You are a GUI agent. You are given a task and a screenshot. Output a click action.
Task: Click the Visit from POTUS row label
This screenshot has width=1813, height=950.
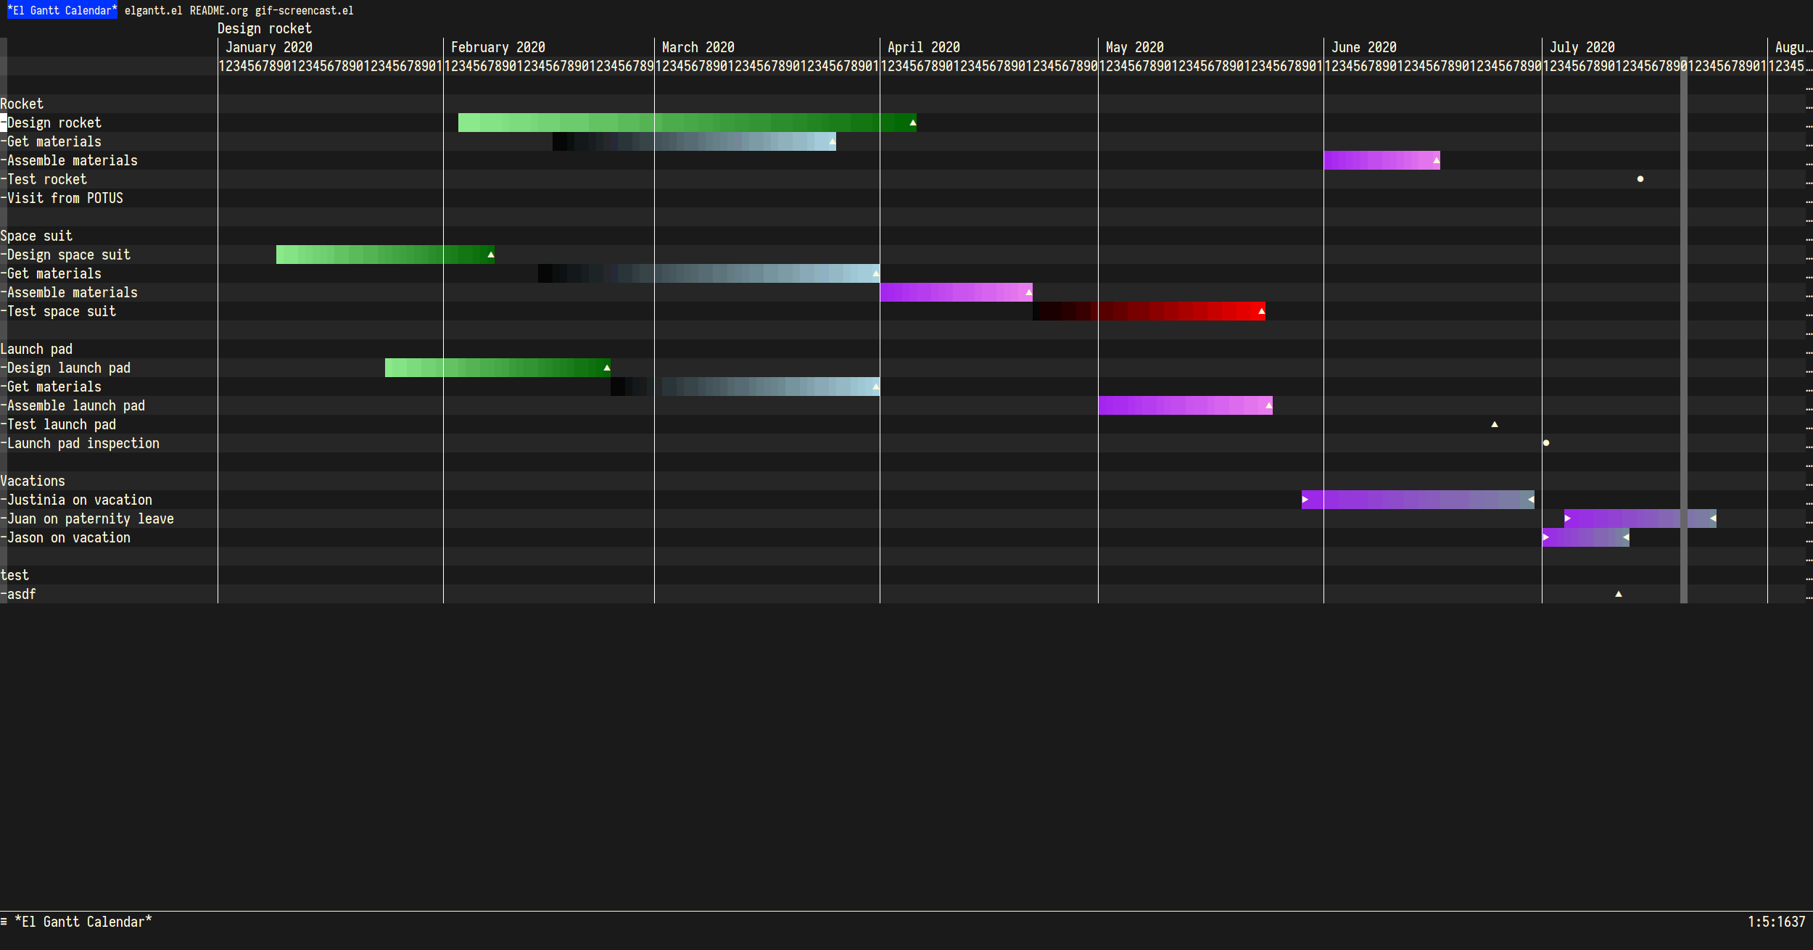coord(65,198)
